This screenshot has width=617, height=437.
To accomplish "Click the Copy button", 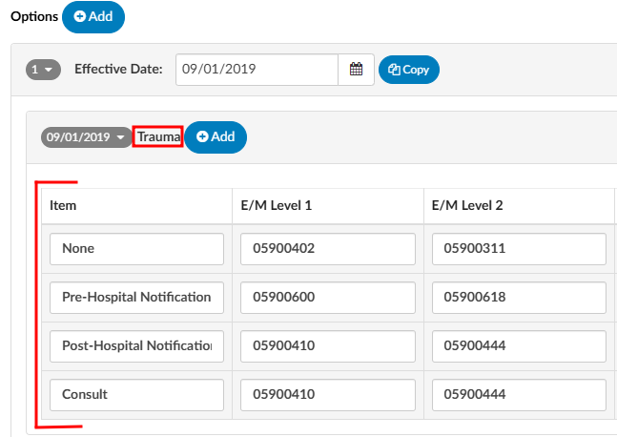I will click(409, 70).
